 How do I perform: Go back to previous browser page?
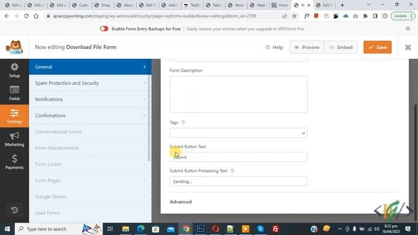[x=7, y=16]
